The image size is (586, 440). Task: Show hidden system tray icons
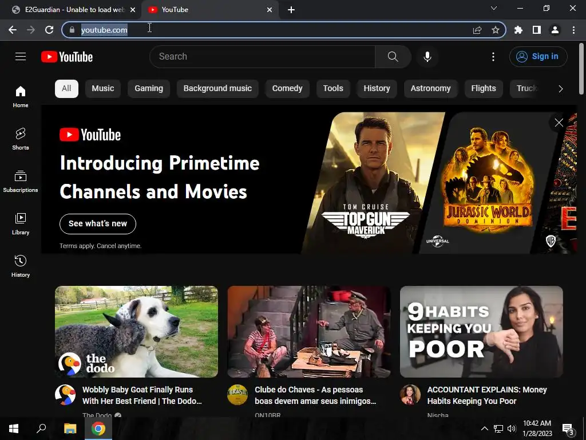coord(484,429)
